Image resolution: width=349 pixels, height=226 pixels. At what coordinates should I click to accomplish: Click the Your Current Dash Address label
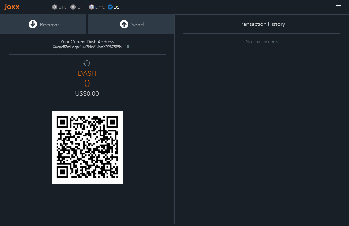coord(87,41)
